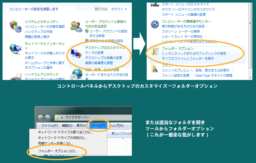Image resolution: width=256 pixels, height=163 pixels.
Task: Open ユーザー アカウントと家族のための安全設定 link
Action: (x=106, y=24)
